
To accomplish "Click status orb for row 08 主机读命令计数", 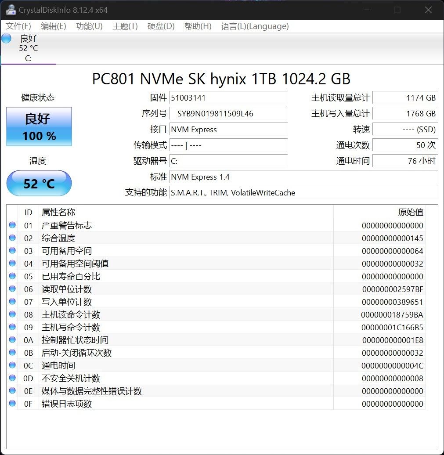I will pyautogui.click(x=12, y=314).
